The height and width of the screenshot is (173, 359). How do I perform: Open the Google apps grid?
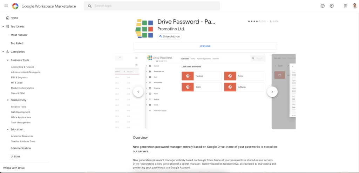[345, 6]
